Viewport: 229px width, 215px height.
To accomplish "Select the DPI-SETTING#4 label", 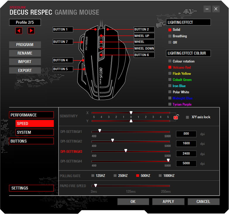I will click(71, 161).
